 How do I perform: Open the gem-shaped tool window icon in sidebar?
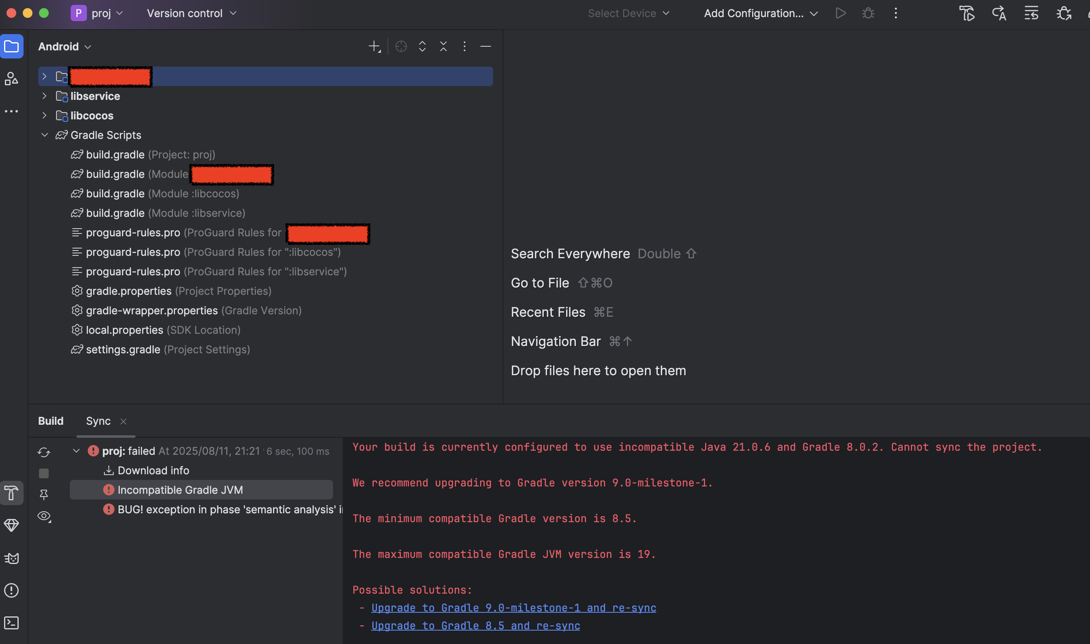tap(12, 525)
